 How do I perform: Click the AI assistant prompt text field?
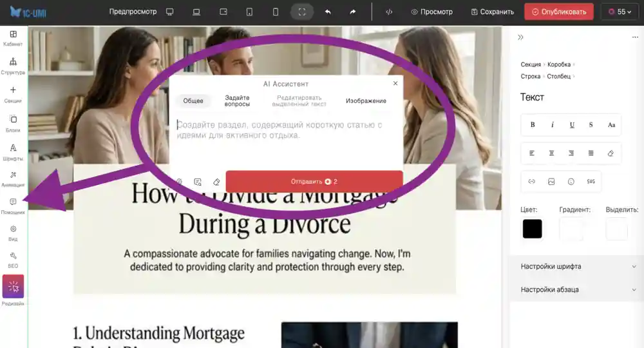pos(285,139)
